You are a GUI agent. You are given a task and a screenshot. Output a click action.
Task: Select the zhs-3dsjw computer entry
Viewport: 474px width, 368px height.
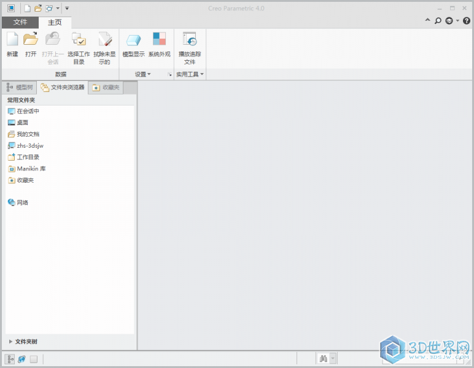coord(26,145)
